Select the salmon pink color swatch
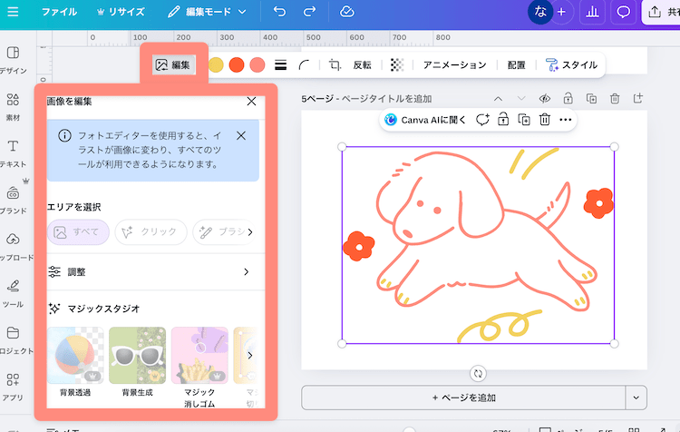Image resolution: width=680 pixels, height=432 pixels. (257, 65)
